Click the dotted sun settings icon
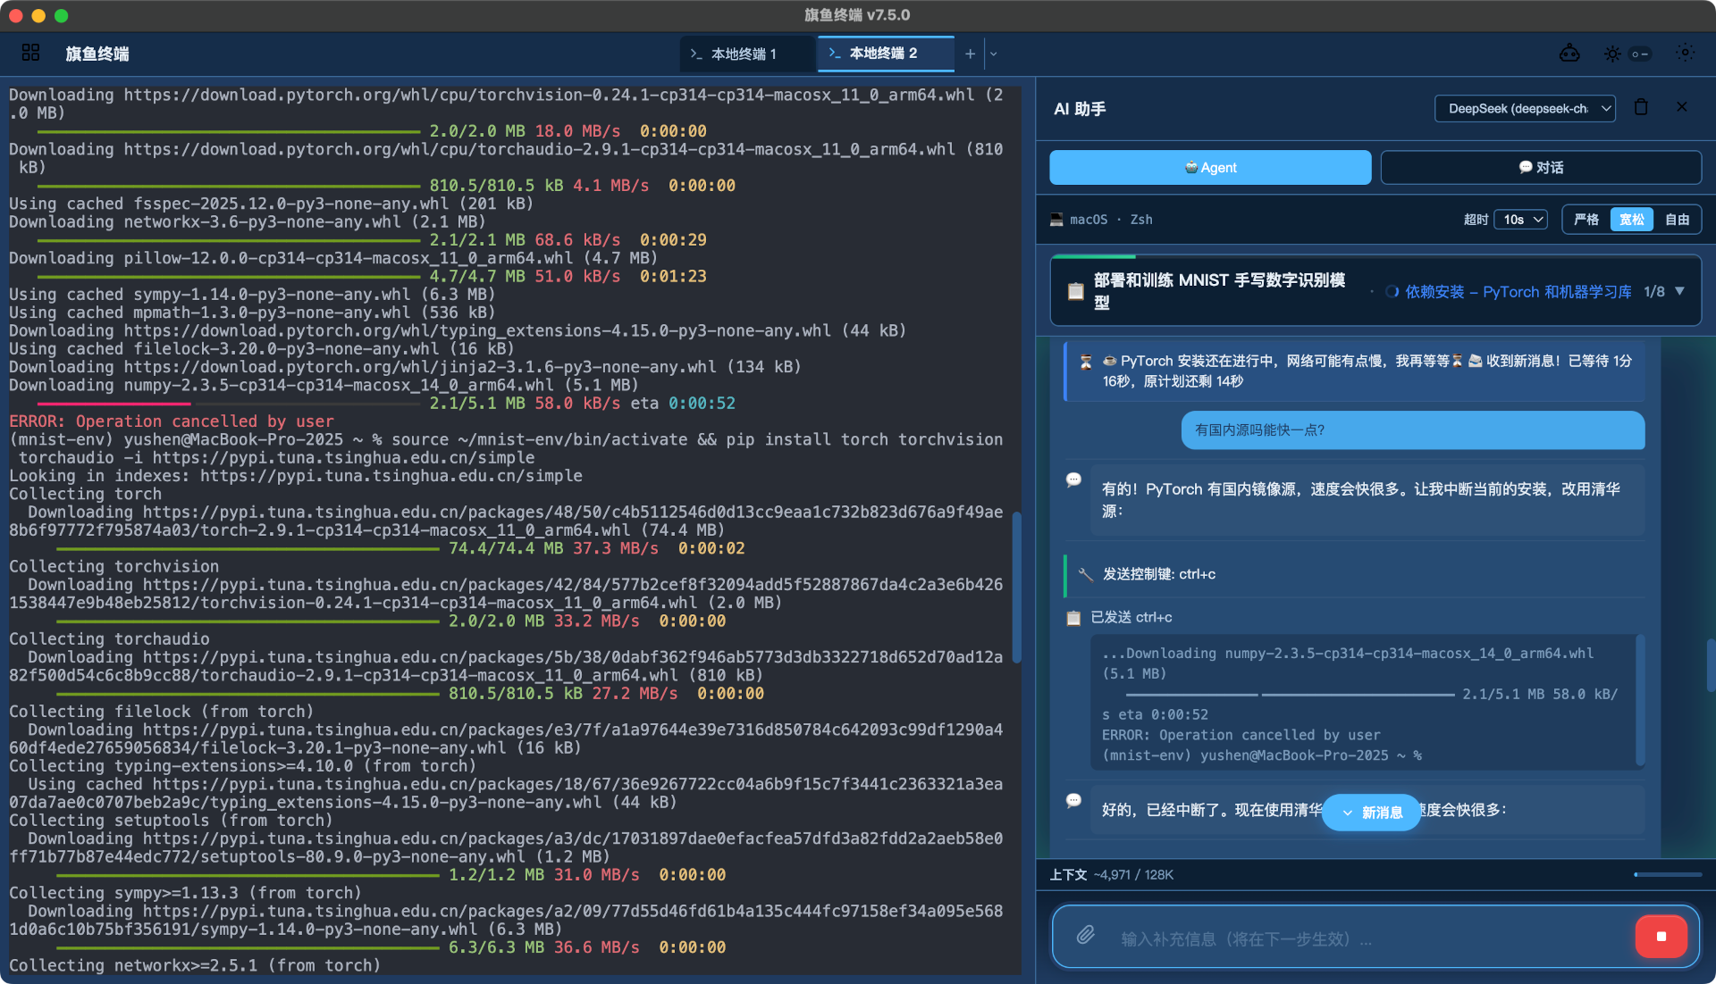 (1685, 54)
